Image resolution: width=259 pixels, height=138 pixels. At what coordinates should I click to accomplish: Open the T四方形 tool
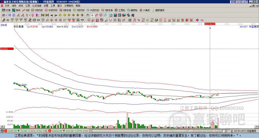point(79,10)
